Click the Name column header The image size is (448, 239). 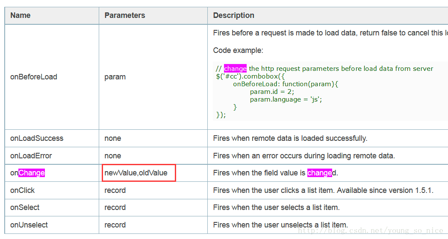pyautogui.click(x=20, y=15)
